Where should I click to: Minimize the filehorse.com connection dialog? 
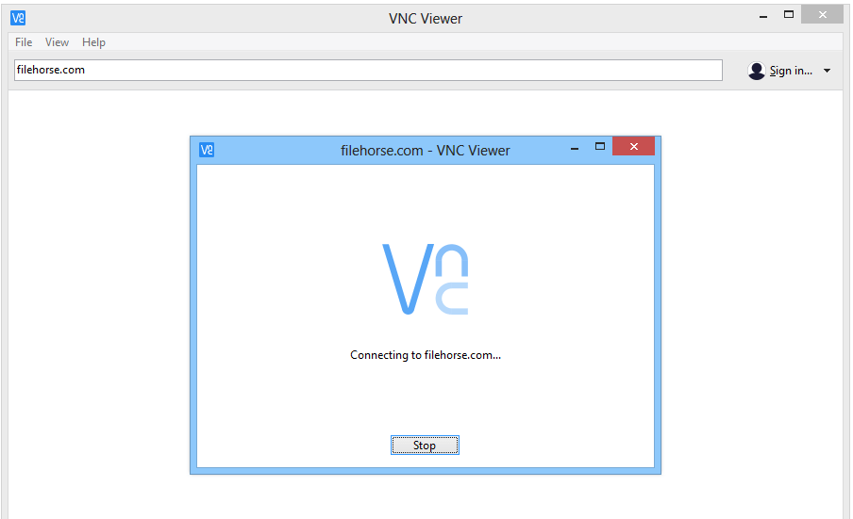(575, 148)
